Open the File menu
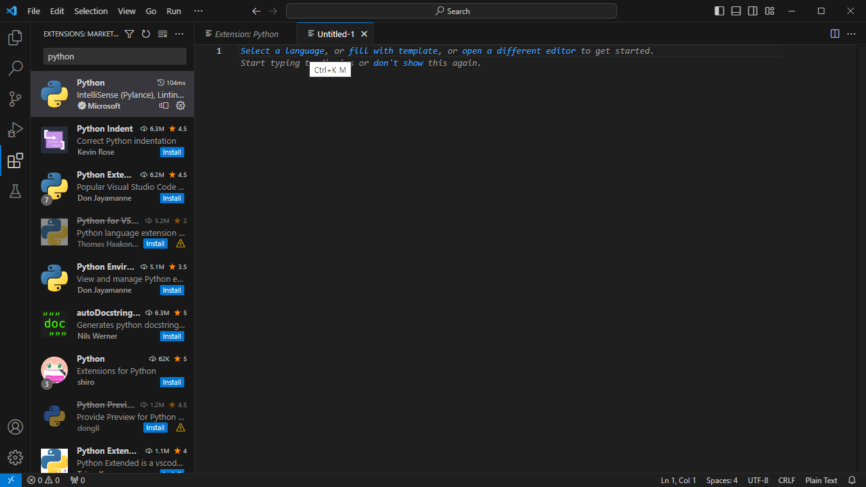Viewport: 866px width, 487px height. click(34, 11)
